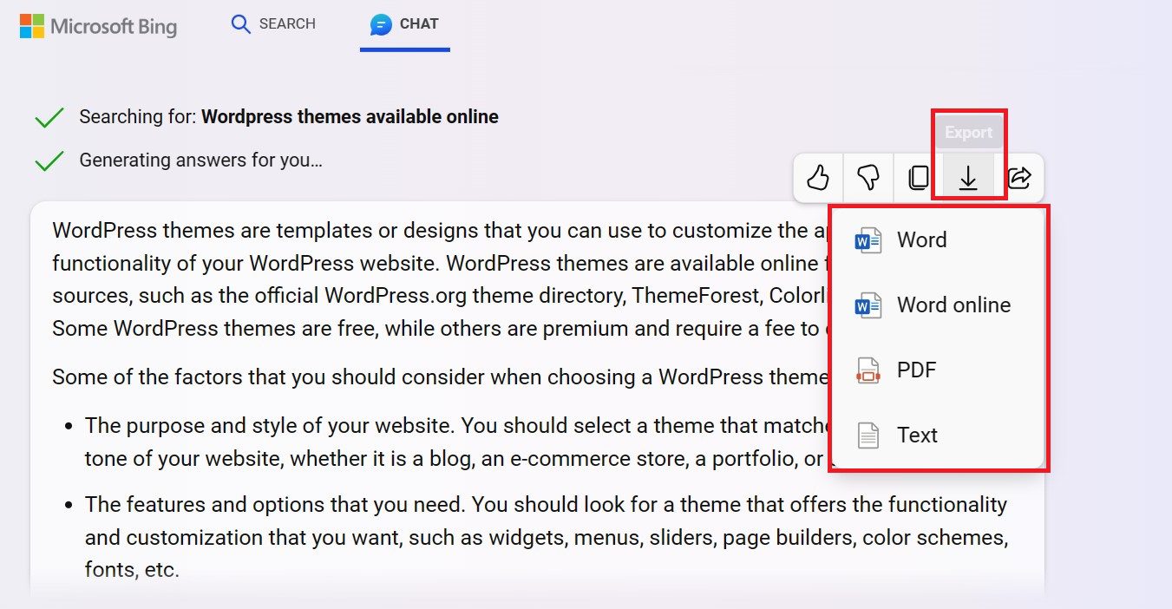Click the Export tooltip label
Viewport: 1172px width, 609px height.
pyautogui.click(x=969, y=132)
